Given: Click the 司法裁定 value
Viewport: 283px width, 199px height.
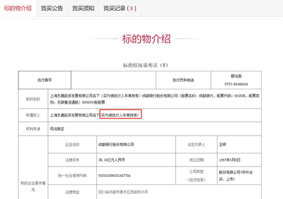Looking at the screenshot, I should click(57, 129).
